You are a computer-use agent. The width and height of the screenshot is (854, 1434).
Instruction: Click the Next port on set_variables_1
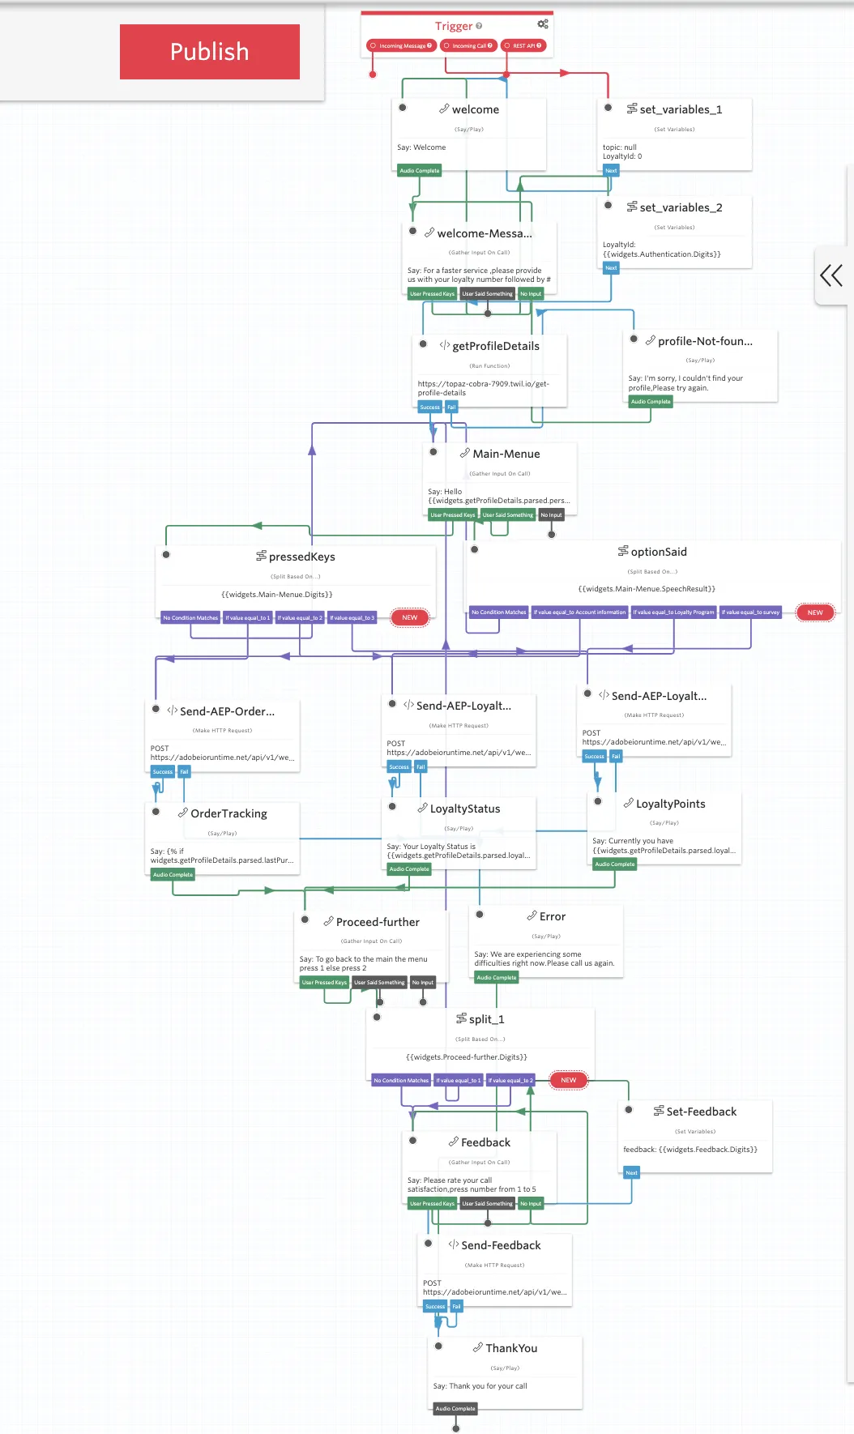[611, 171]
